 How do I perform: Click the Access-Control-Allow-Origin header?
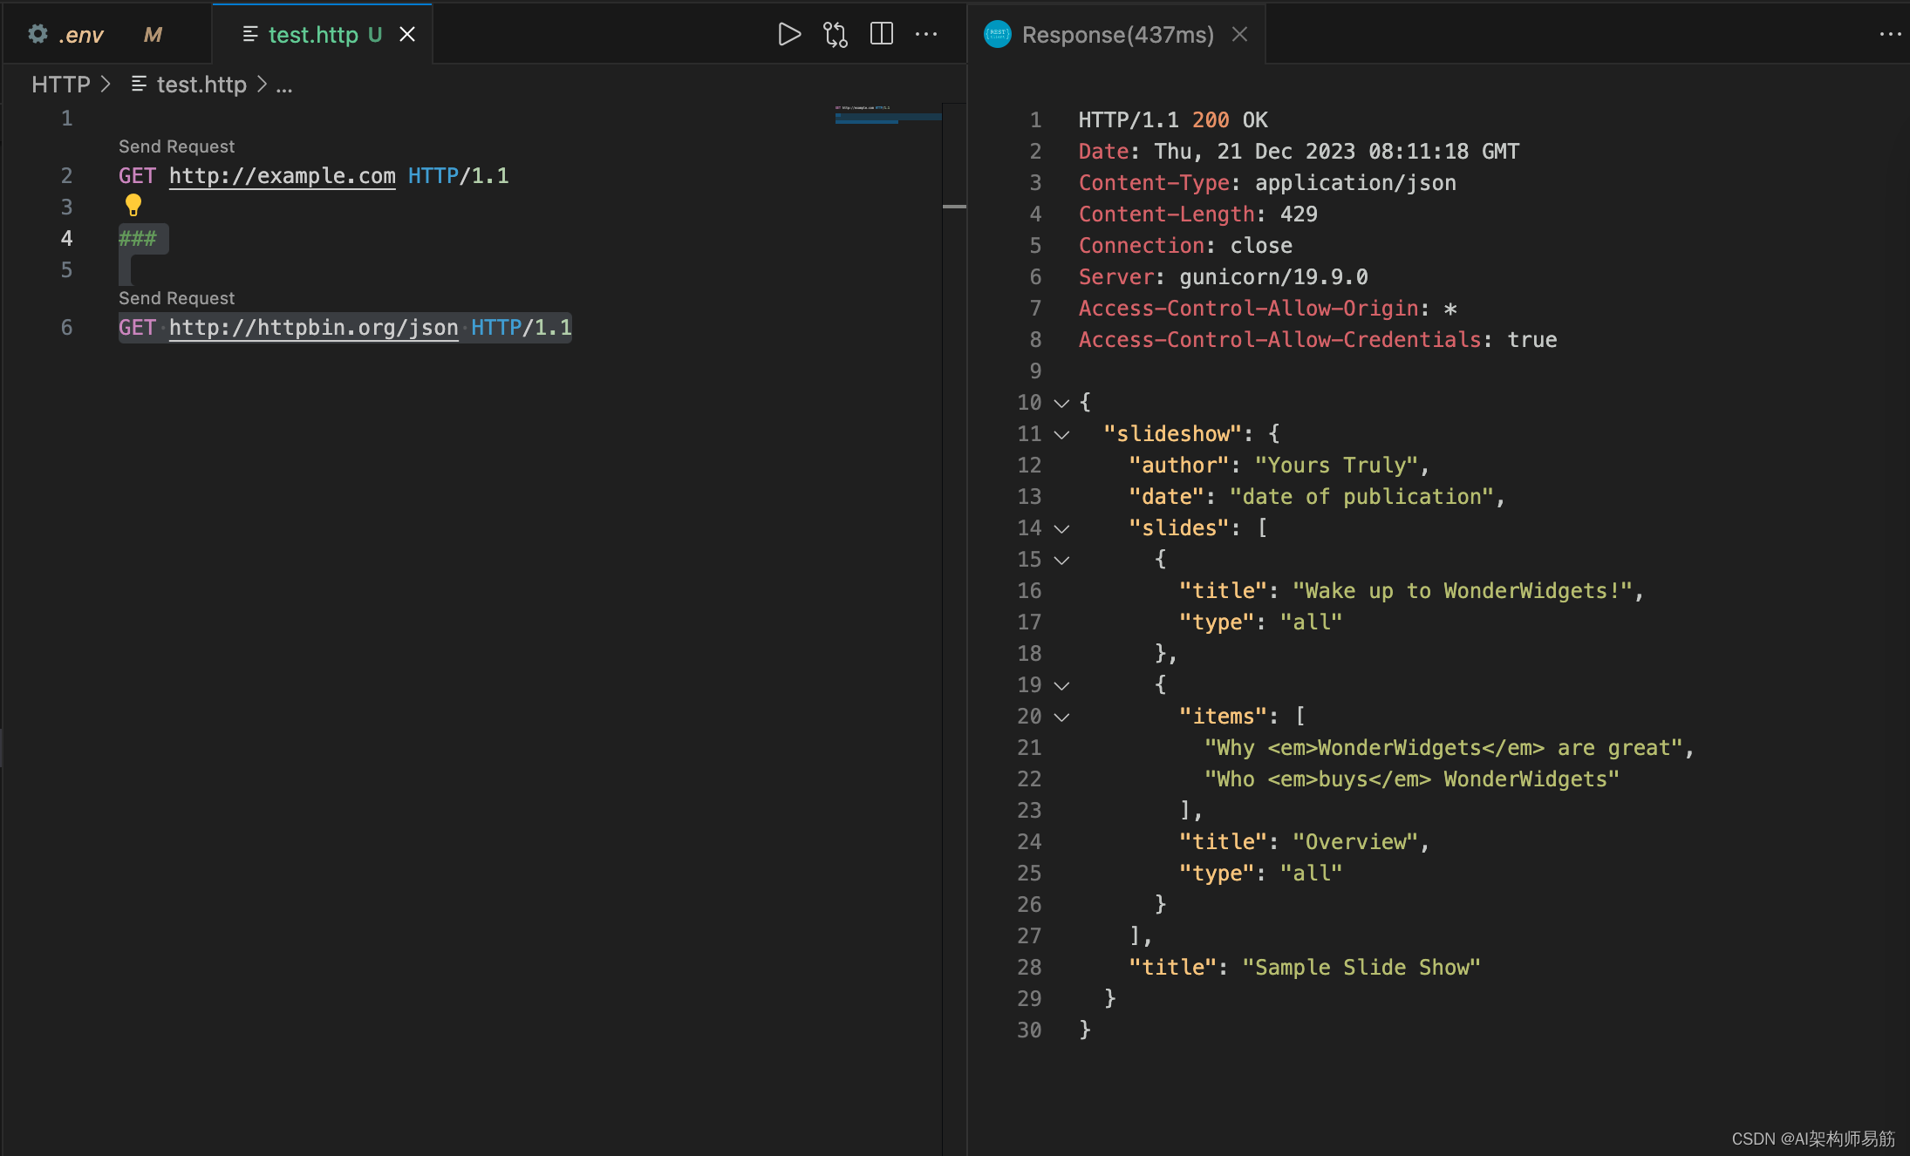tap(1267, 309)
